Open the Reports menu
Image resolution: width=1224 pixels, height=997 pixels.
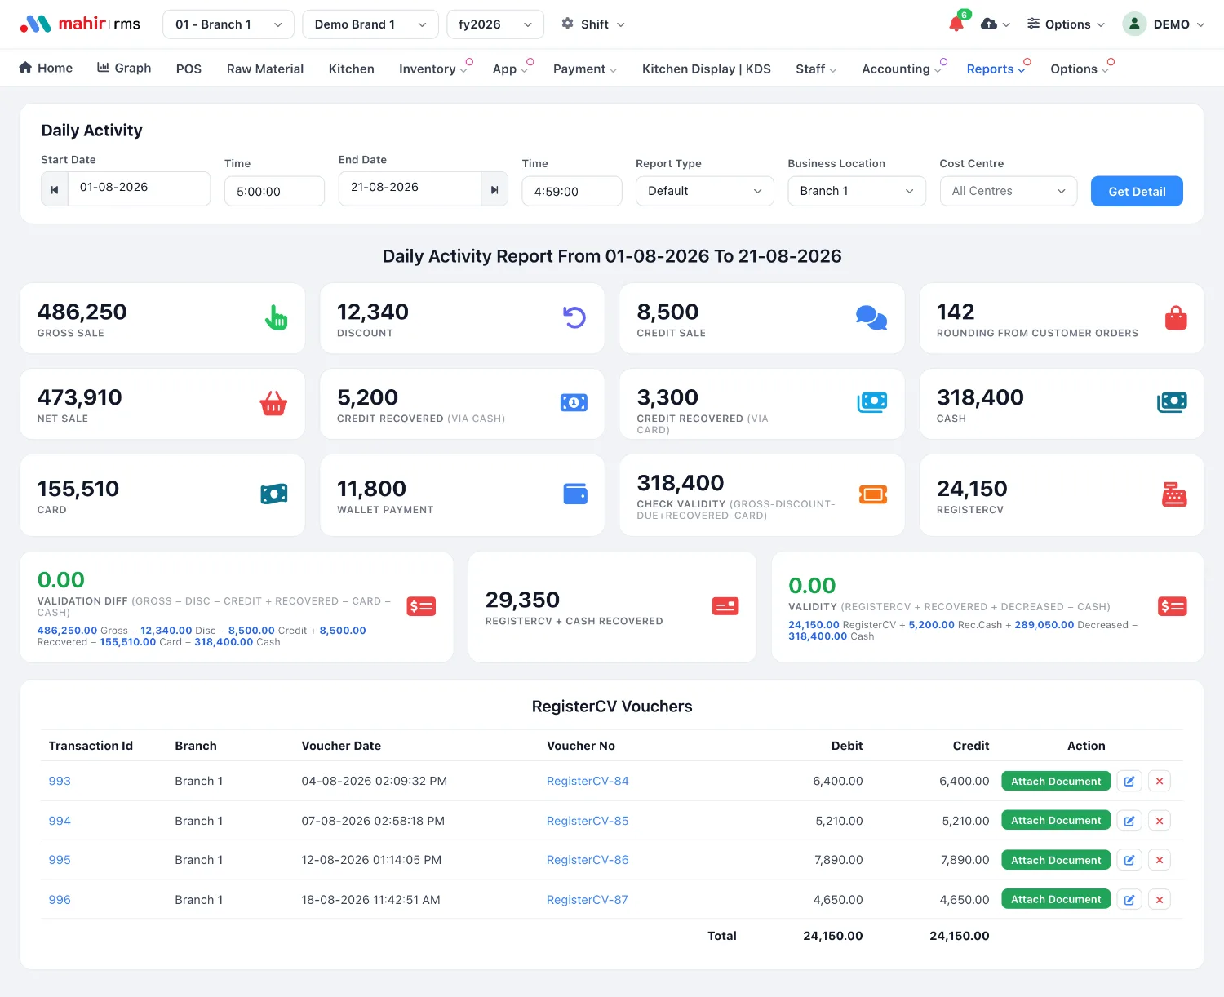click(996, 69)
